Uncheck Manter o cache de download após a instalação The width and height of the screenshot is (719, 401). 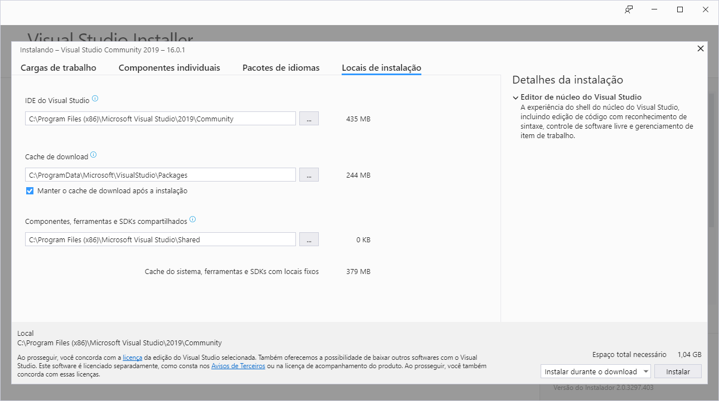coord(30,191)
